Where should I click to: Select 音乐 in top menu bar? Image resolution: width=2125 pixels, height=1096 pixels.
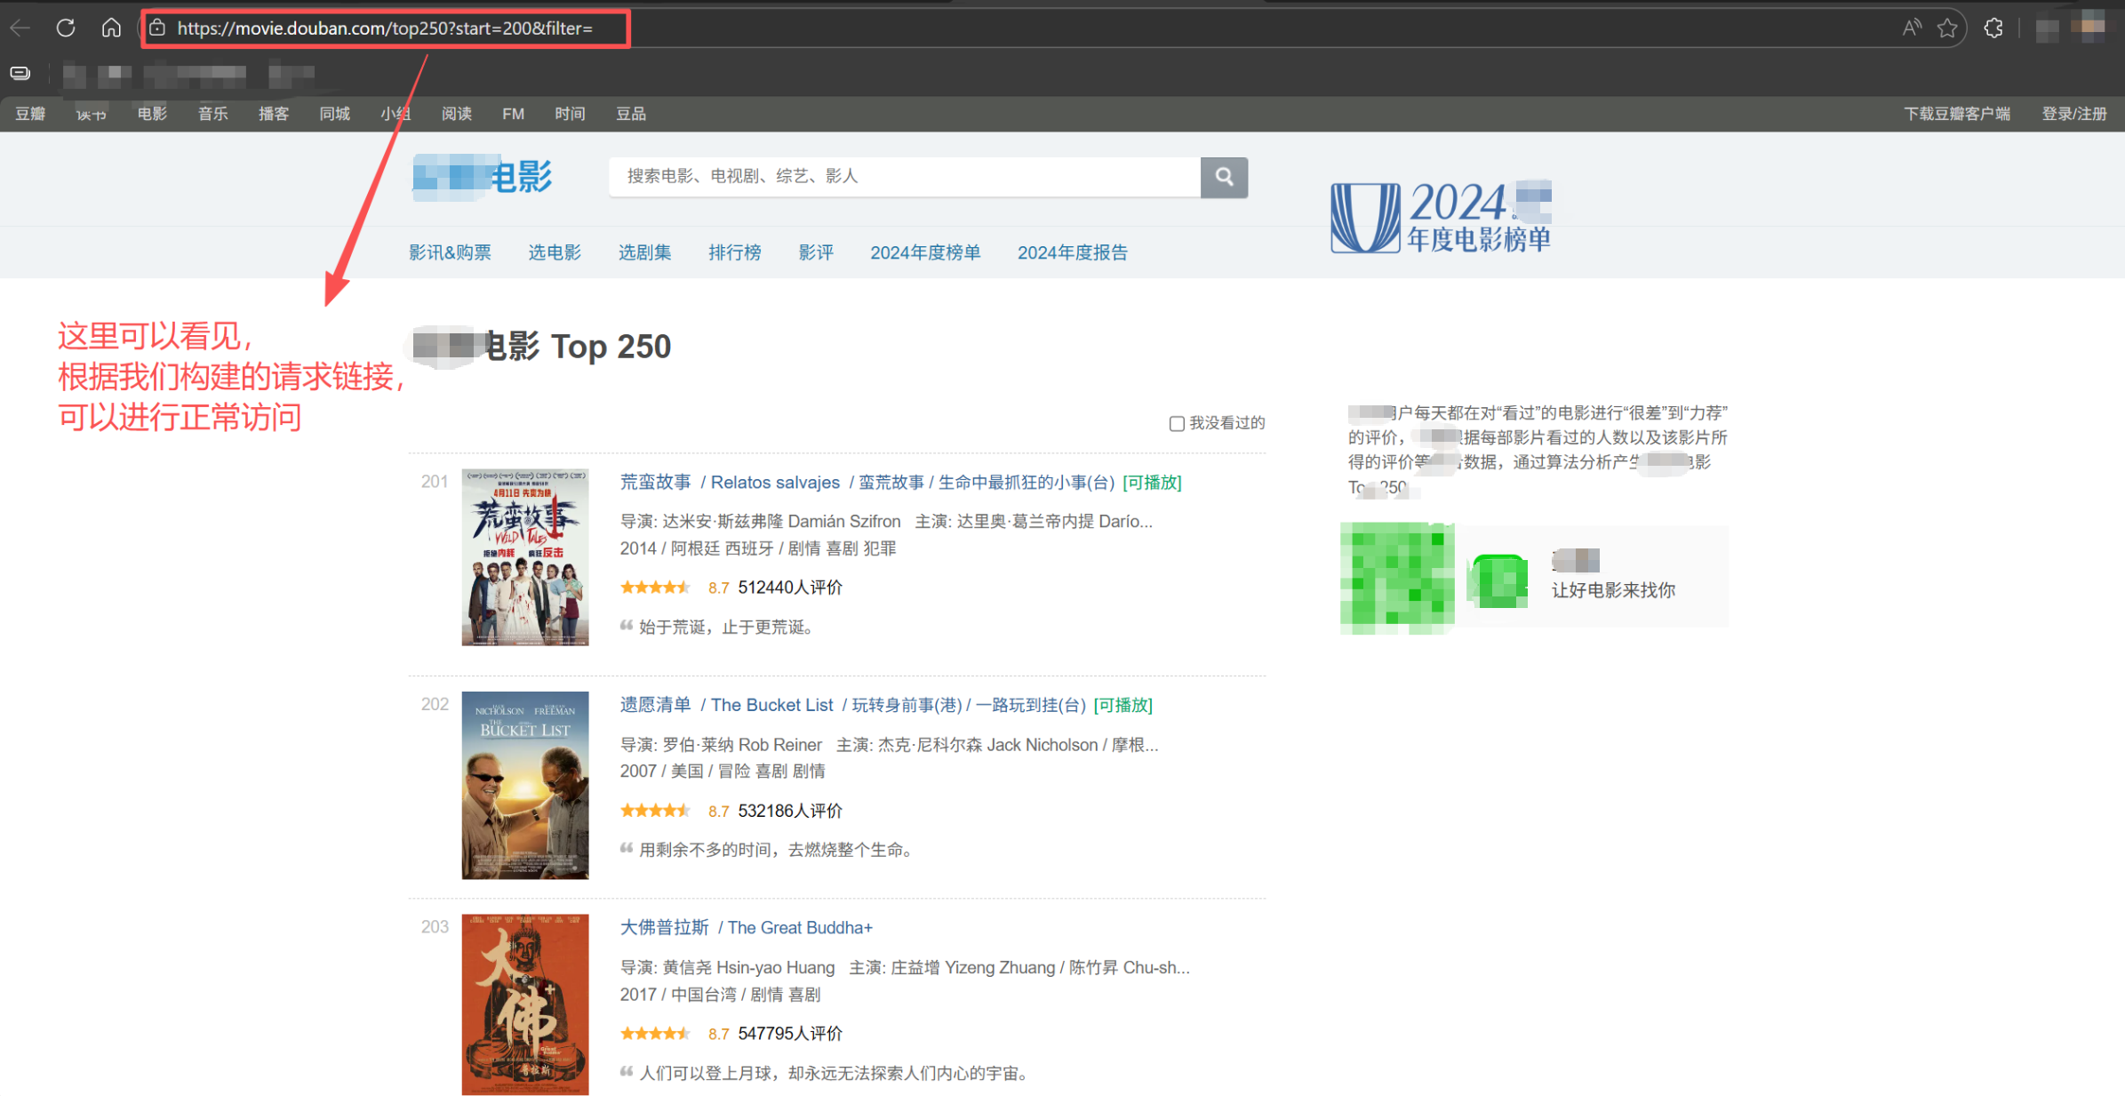pos(212,114)
